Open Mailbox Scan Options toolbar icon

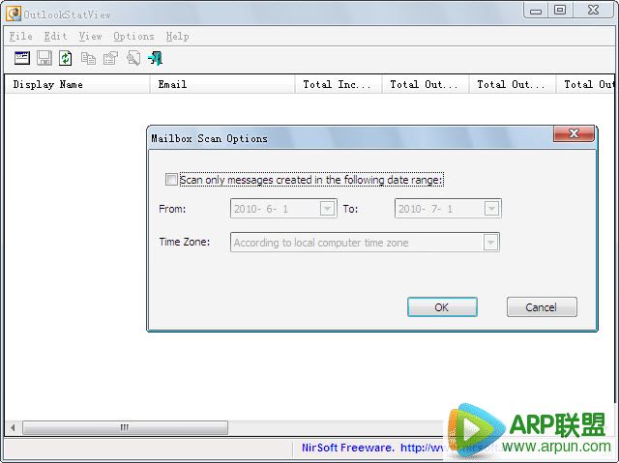click(22, 58)
